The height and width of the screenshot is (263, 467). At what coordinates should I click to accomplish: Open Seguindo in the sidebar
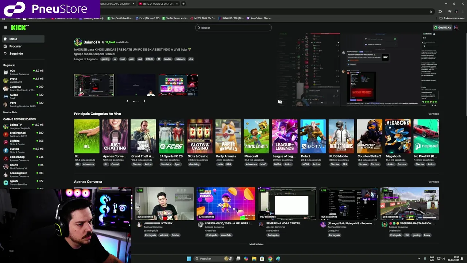click(23, 54)
